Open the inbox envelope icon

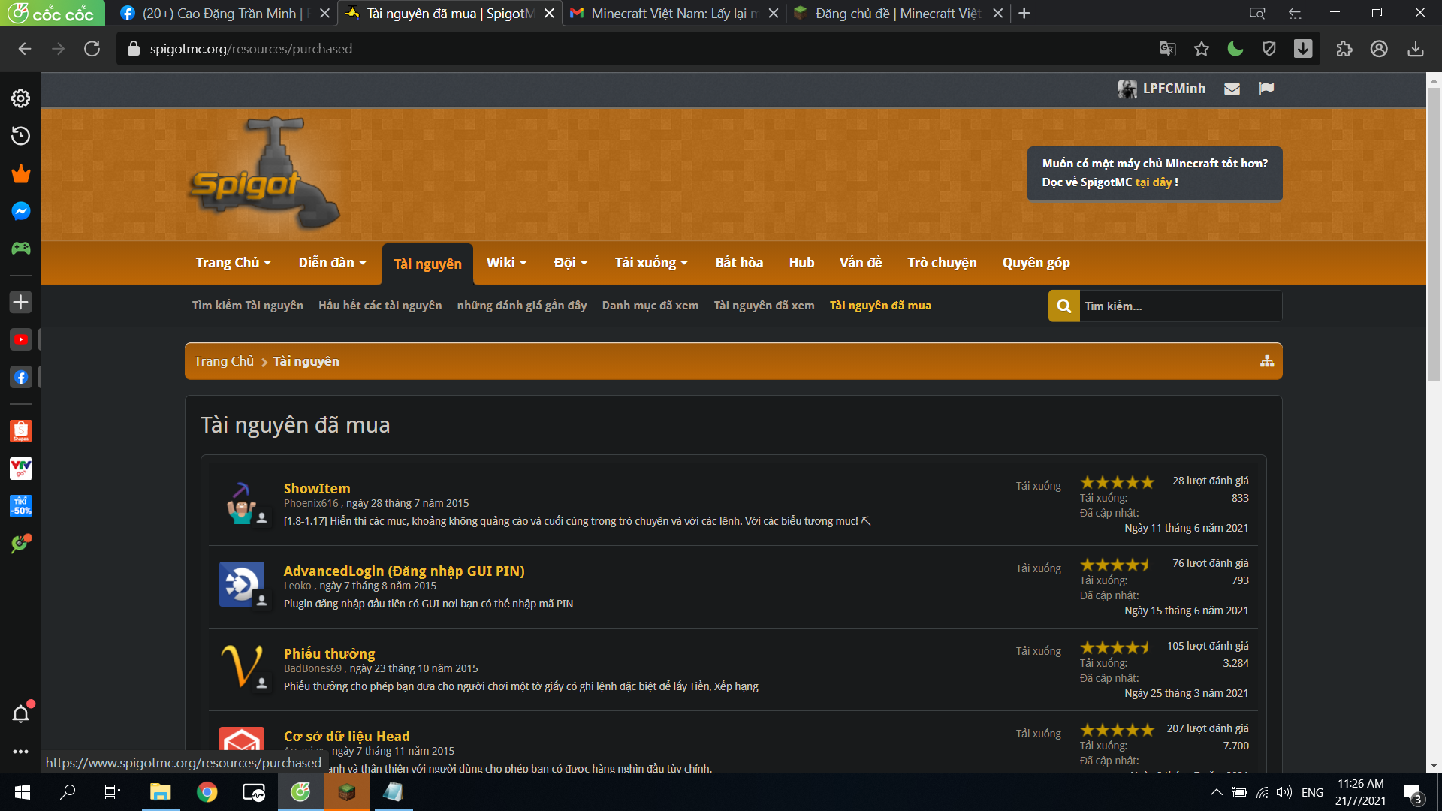1232,89
